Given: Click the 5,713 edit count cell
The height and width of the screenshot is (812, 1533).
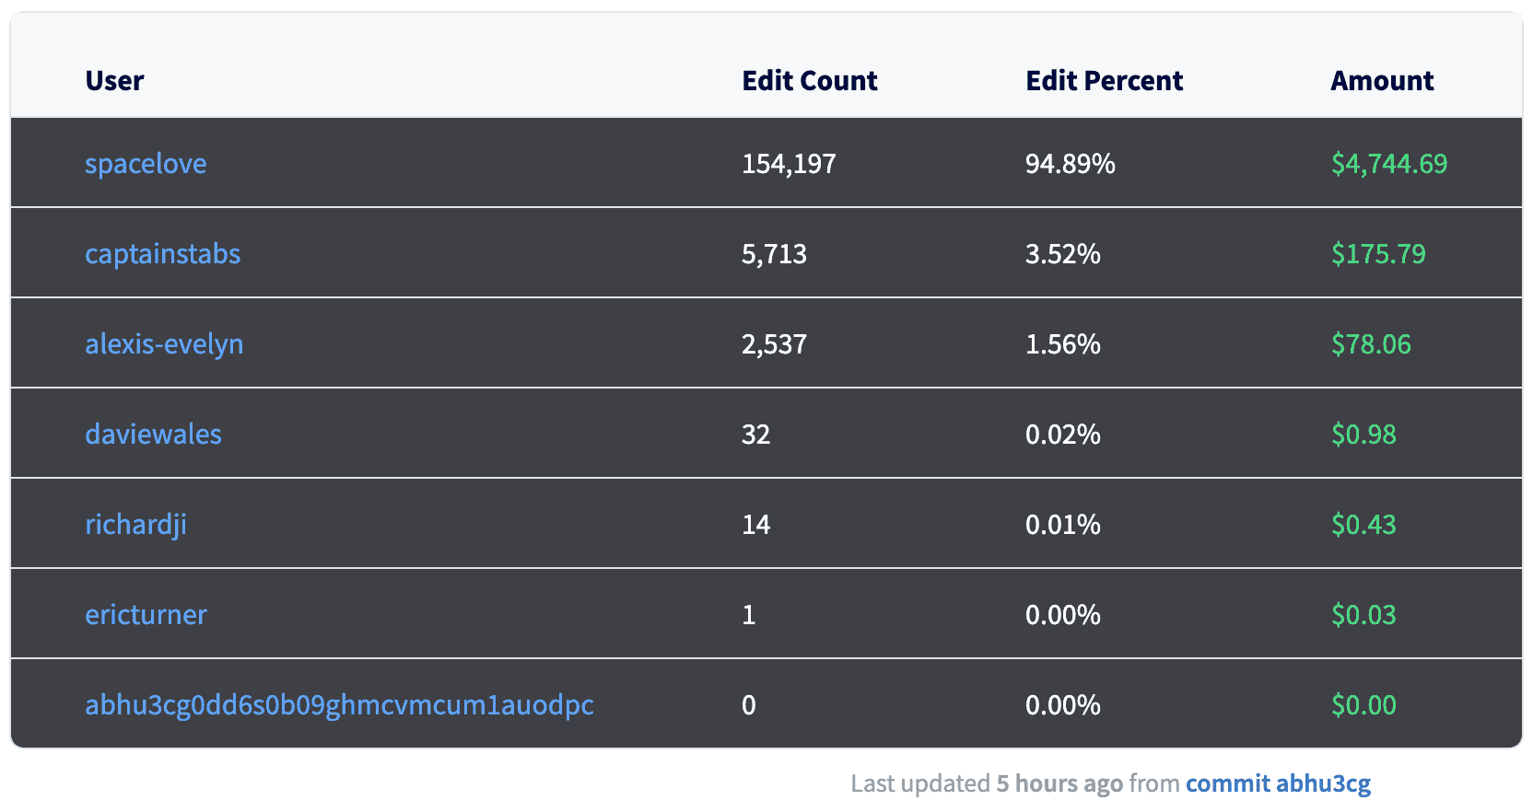Looking at the screenshot, I should click(x=774, y=254).
